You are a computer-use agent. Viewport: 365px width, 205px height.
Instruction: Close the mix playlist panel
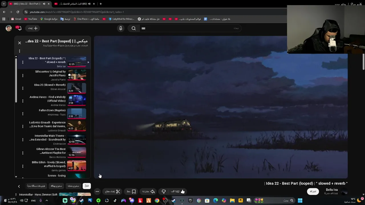point(19,43)
